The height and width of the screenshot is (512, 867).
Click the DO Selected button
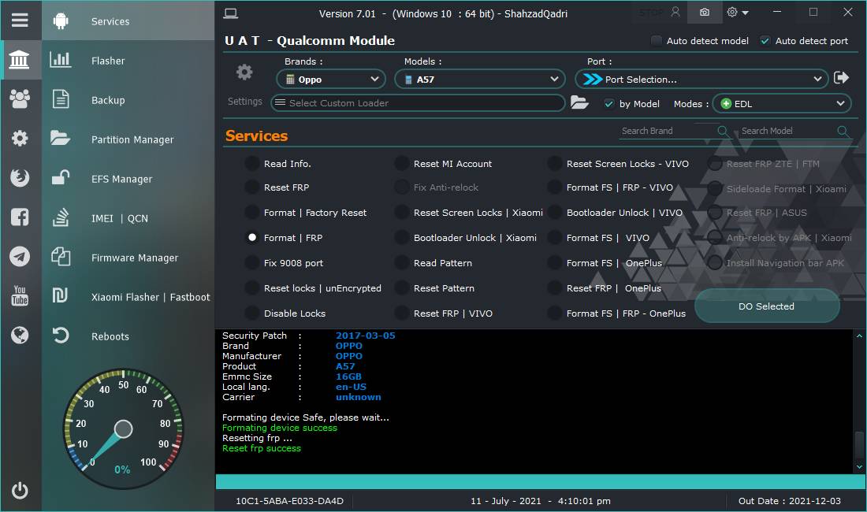coord(766,306)
